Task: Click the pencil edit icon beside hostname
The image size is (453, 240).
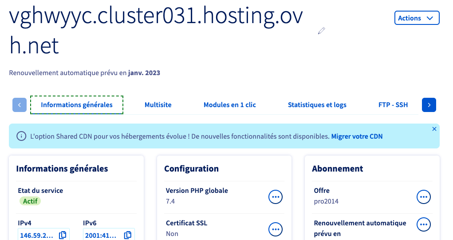Action: (322, 31)
